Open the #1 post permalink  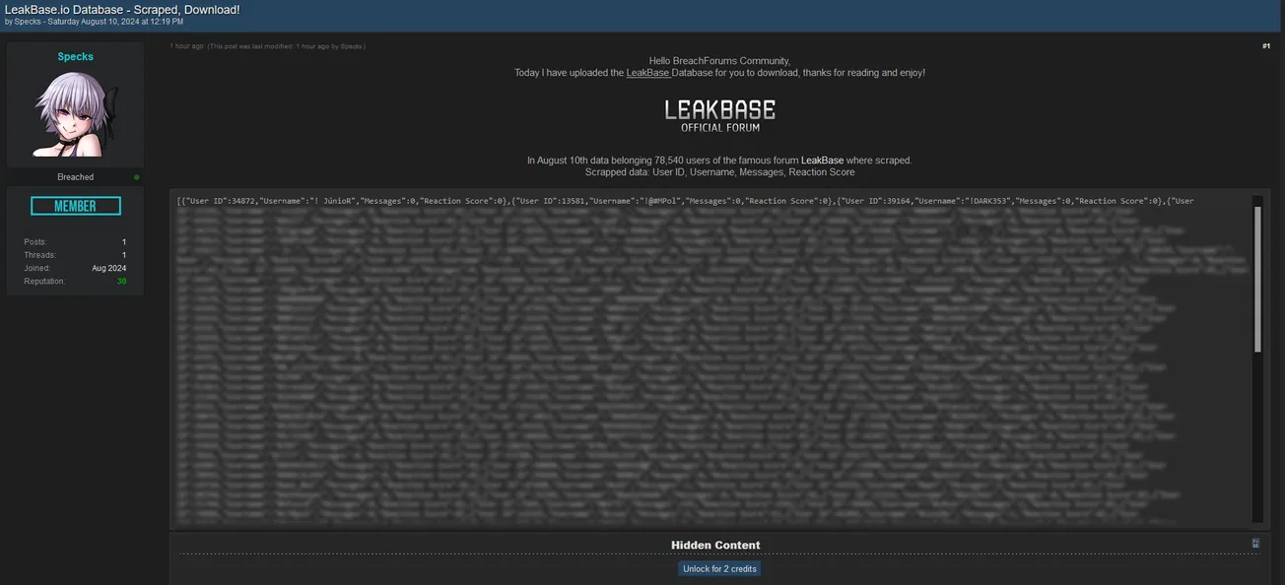pos(1265,46)
